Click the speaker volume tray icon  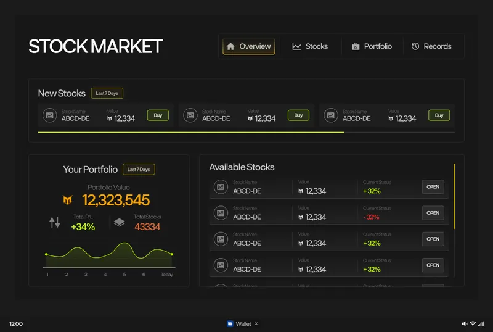465,323
